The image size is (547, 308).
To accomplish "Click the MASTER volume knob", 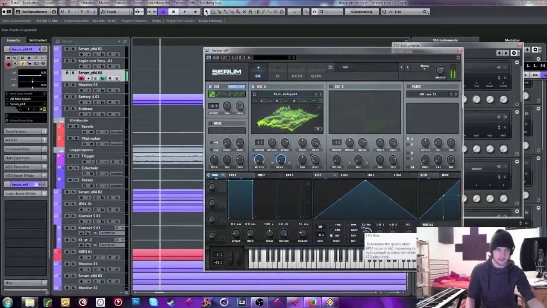I will tap(440, 70).
